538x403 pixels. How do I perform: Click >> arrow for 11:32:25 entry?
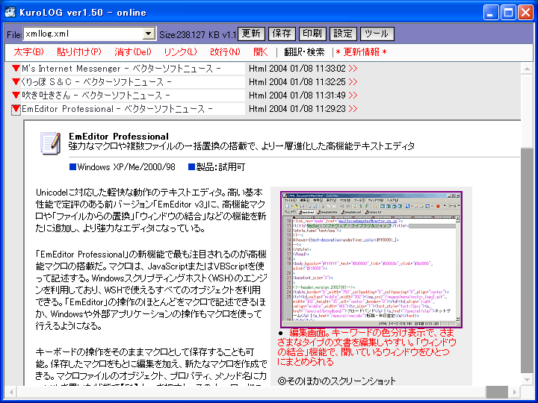tap(353, 82)
